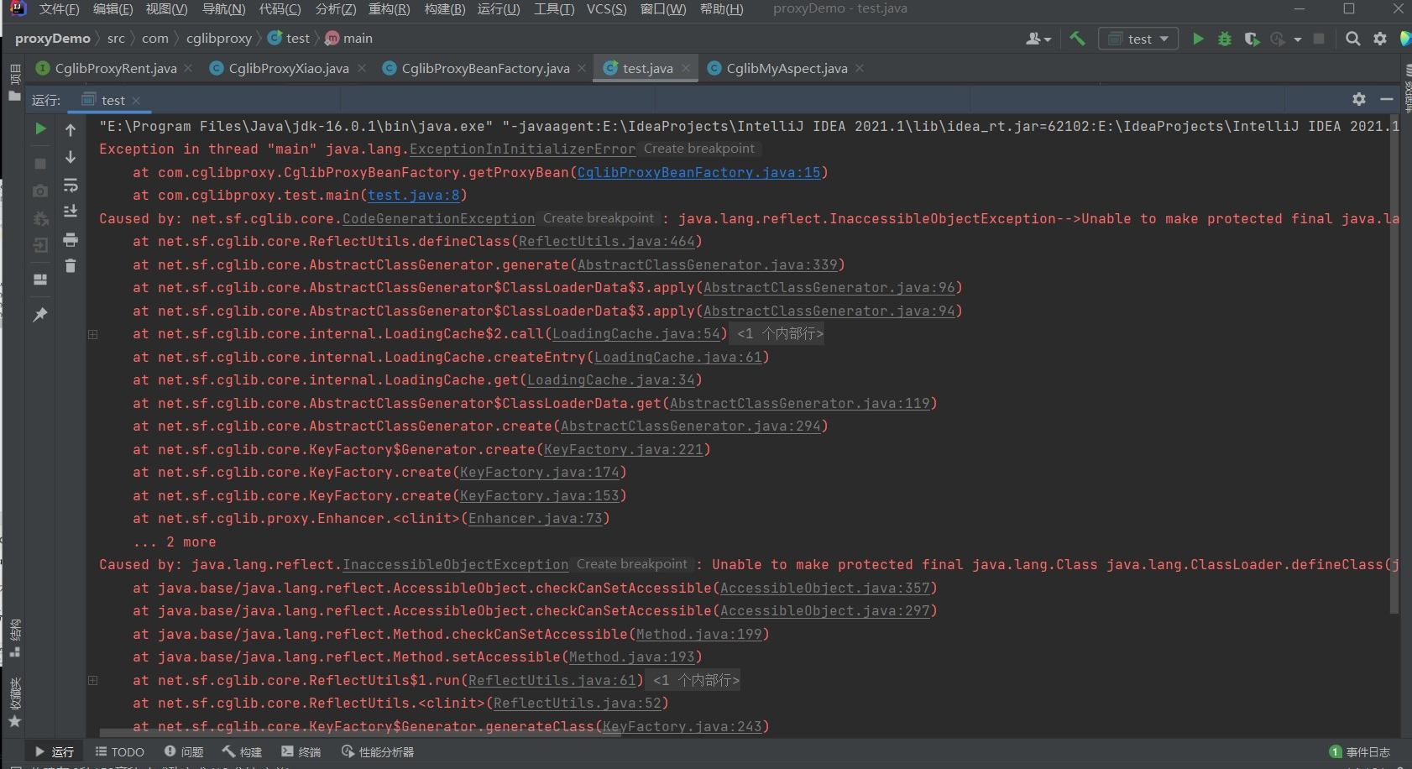Click the profiler run icon in toolbar
1412x769 pixels.
pyautogui.click(x=1278, y=39)
